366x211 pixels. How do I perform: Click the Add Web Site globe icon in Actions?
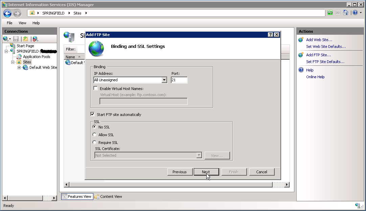pyautogui.click(x=301, y=39)
